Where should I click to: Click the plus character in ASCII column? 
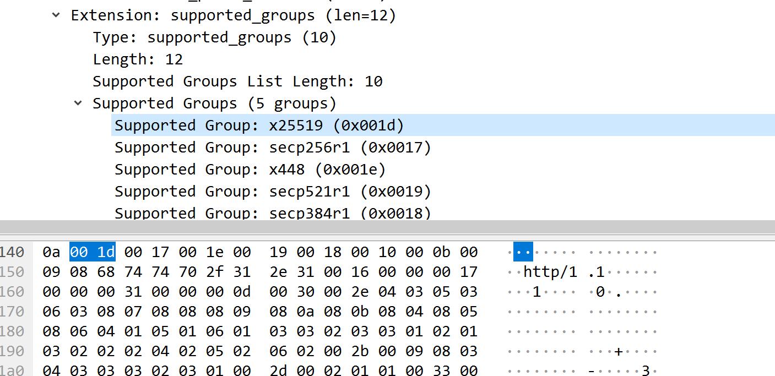618,351
